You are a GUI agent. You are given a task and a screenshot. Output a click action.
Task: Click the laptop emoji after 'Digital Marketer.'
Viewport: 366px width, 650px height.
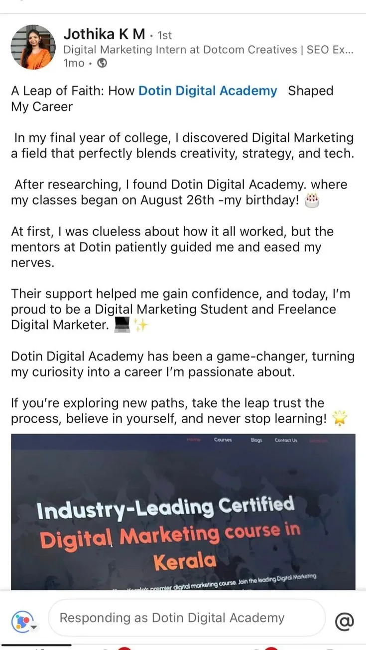(x=122, y=325)
